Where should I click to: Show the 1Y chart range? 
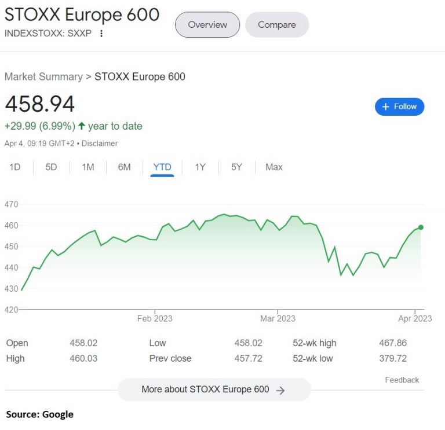[200, 167]
